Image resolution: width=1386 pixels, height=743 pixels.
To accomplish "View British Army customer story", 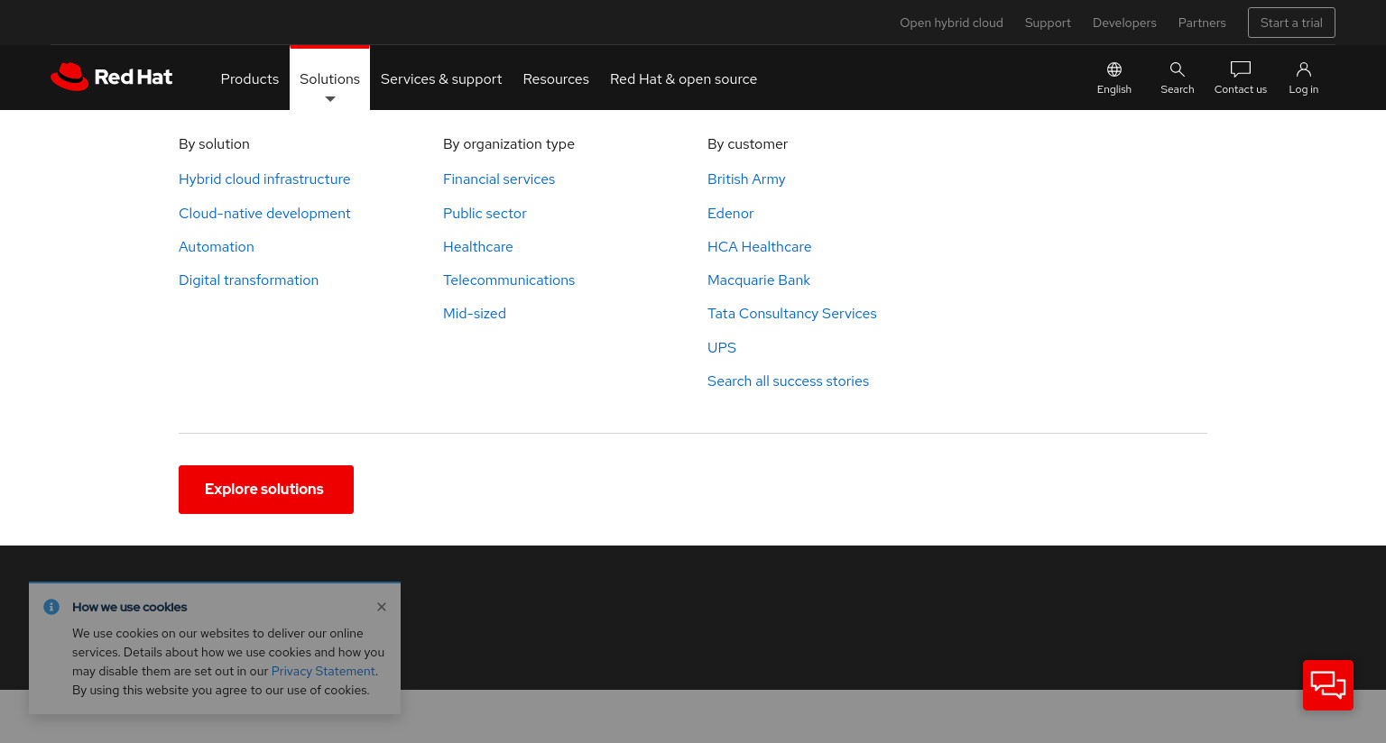I will 746,179.
